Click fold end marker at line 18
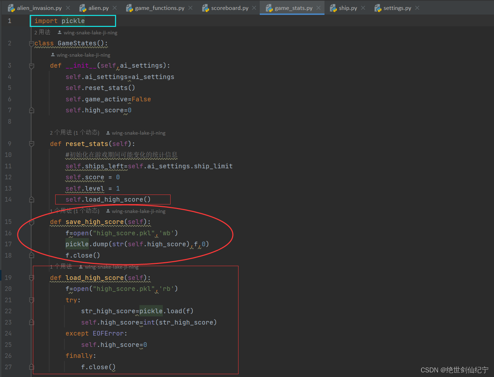 coord(31,255)
